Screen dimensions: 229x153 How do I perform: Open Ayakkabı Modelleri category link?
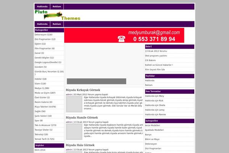point(154,130)
